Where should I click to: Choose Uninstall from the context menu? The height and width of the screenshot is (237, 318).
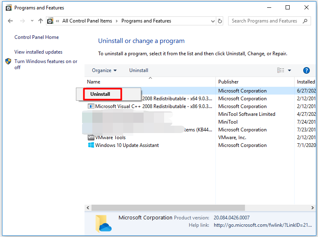(x=101, y=94)
